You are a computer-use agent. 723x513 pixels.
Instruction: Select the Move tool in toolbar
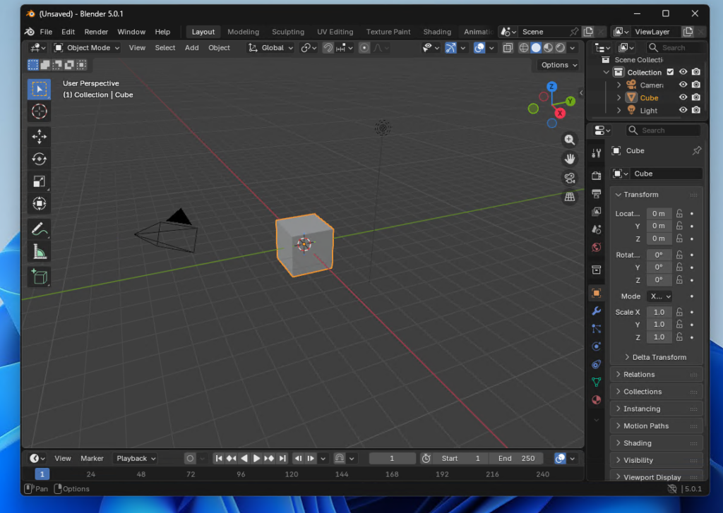point(39,137)
